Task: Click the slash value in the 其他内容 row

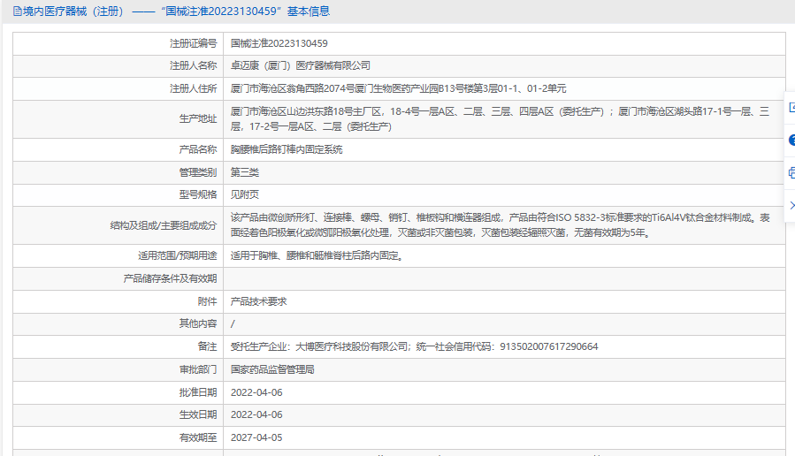Action: 233,323
